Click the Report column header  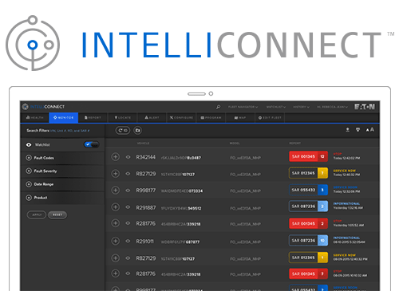295,144
